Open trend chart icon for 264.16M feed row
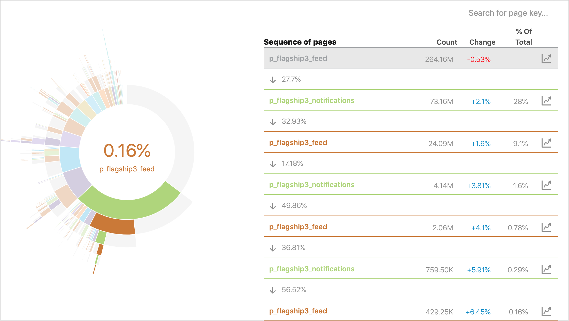Image resolution: width=569 pixels, height=321 pixels. [546, 59]
